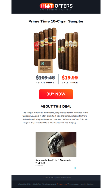Viewport: 112px width, 188px height.
Task: Click the AdChoices triangle icon
Action: point(76,168)
